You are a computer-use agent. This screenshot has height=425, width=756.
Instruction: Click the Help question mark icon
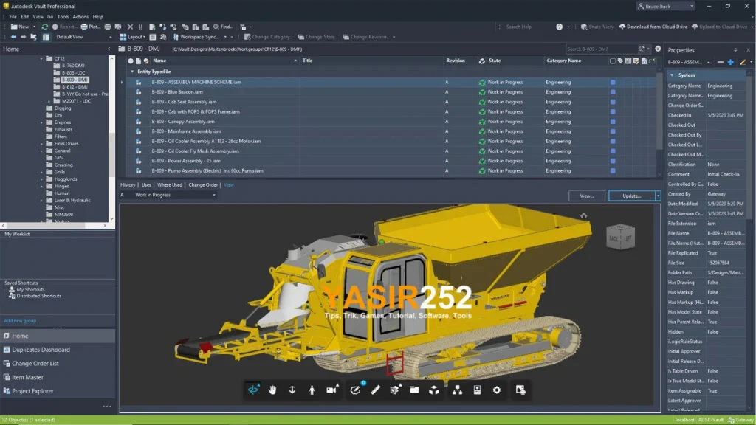point(560,27)
